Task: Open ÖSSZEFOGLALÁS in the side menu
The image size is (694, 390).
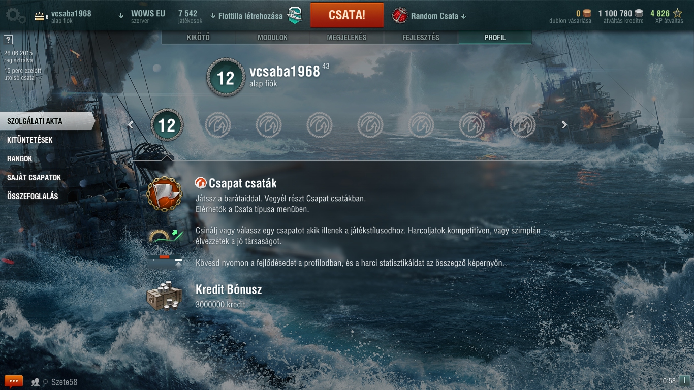Action: tap(33, 196)
